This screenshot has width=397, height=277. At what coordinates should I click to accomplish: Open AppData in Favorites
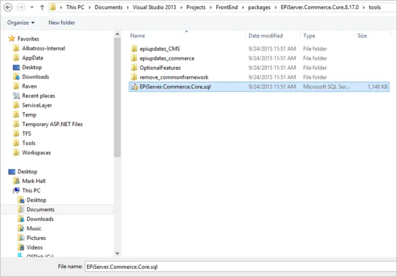pyautogui.click(x=32, y=58)
